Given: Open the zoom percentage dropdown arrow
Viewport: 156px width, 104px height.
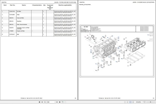Looking at the screenshot, I should pyautogui.click(x=143, y=102).
